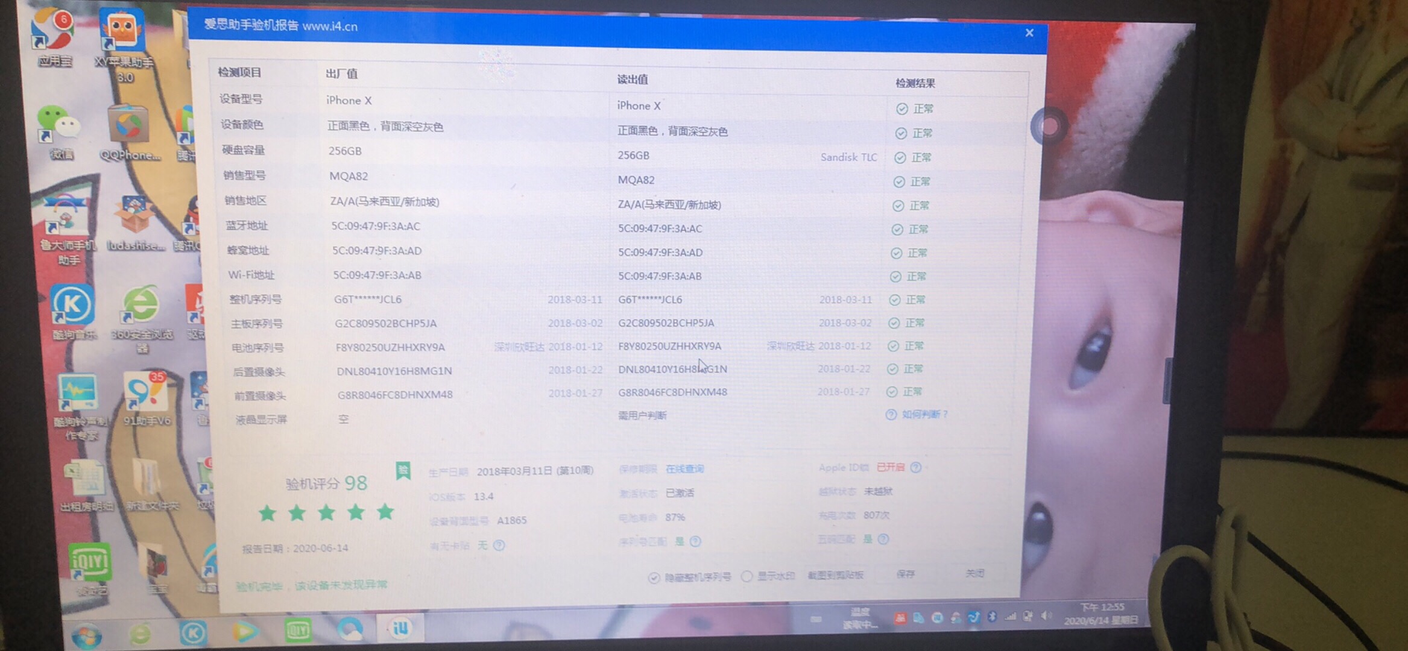Image resolution: width=1408 pixels, height=651 pixels.
Task: Click i4 爱思助手 taskbar icon
Action: [400, 628]
